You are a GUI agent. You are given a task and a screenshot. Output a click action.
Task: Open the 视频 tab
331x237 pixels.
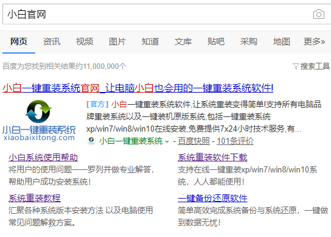pos(85,41)
